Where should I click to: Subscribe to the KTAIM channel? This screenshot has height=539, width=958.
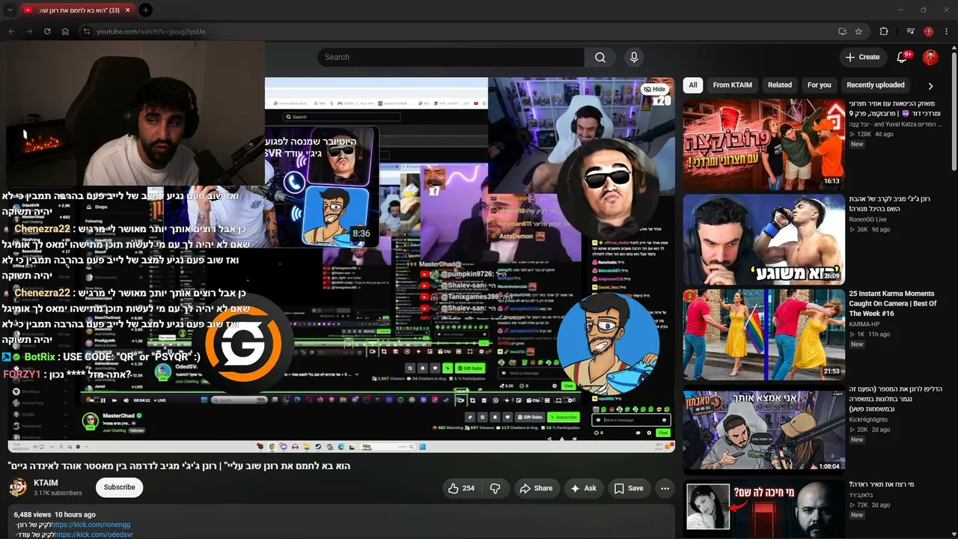click(x=120, y=487)
